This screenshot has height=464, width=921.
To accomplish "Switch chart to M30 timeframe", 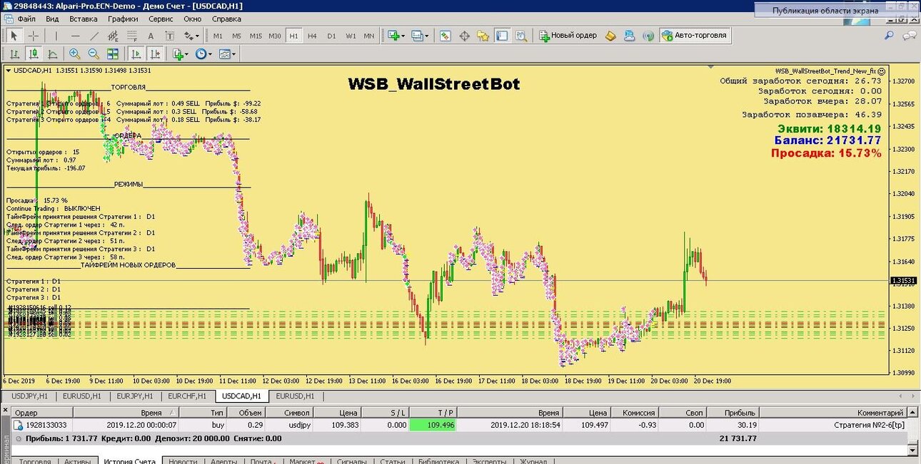I will [x=275, y=36].
